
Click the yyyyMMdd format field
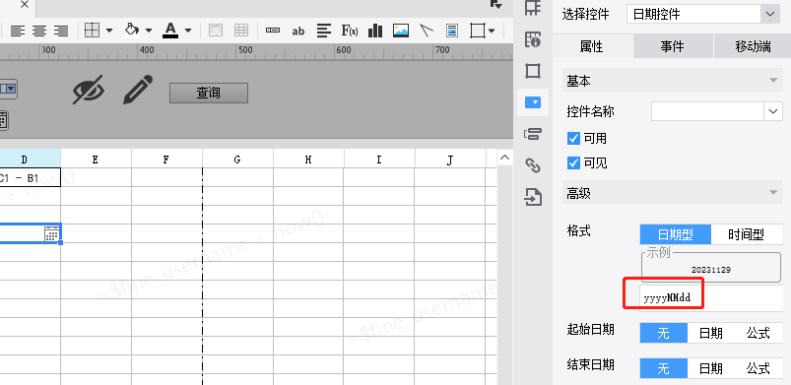pyautogui.click(x=711, y=298)
